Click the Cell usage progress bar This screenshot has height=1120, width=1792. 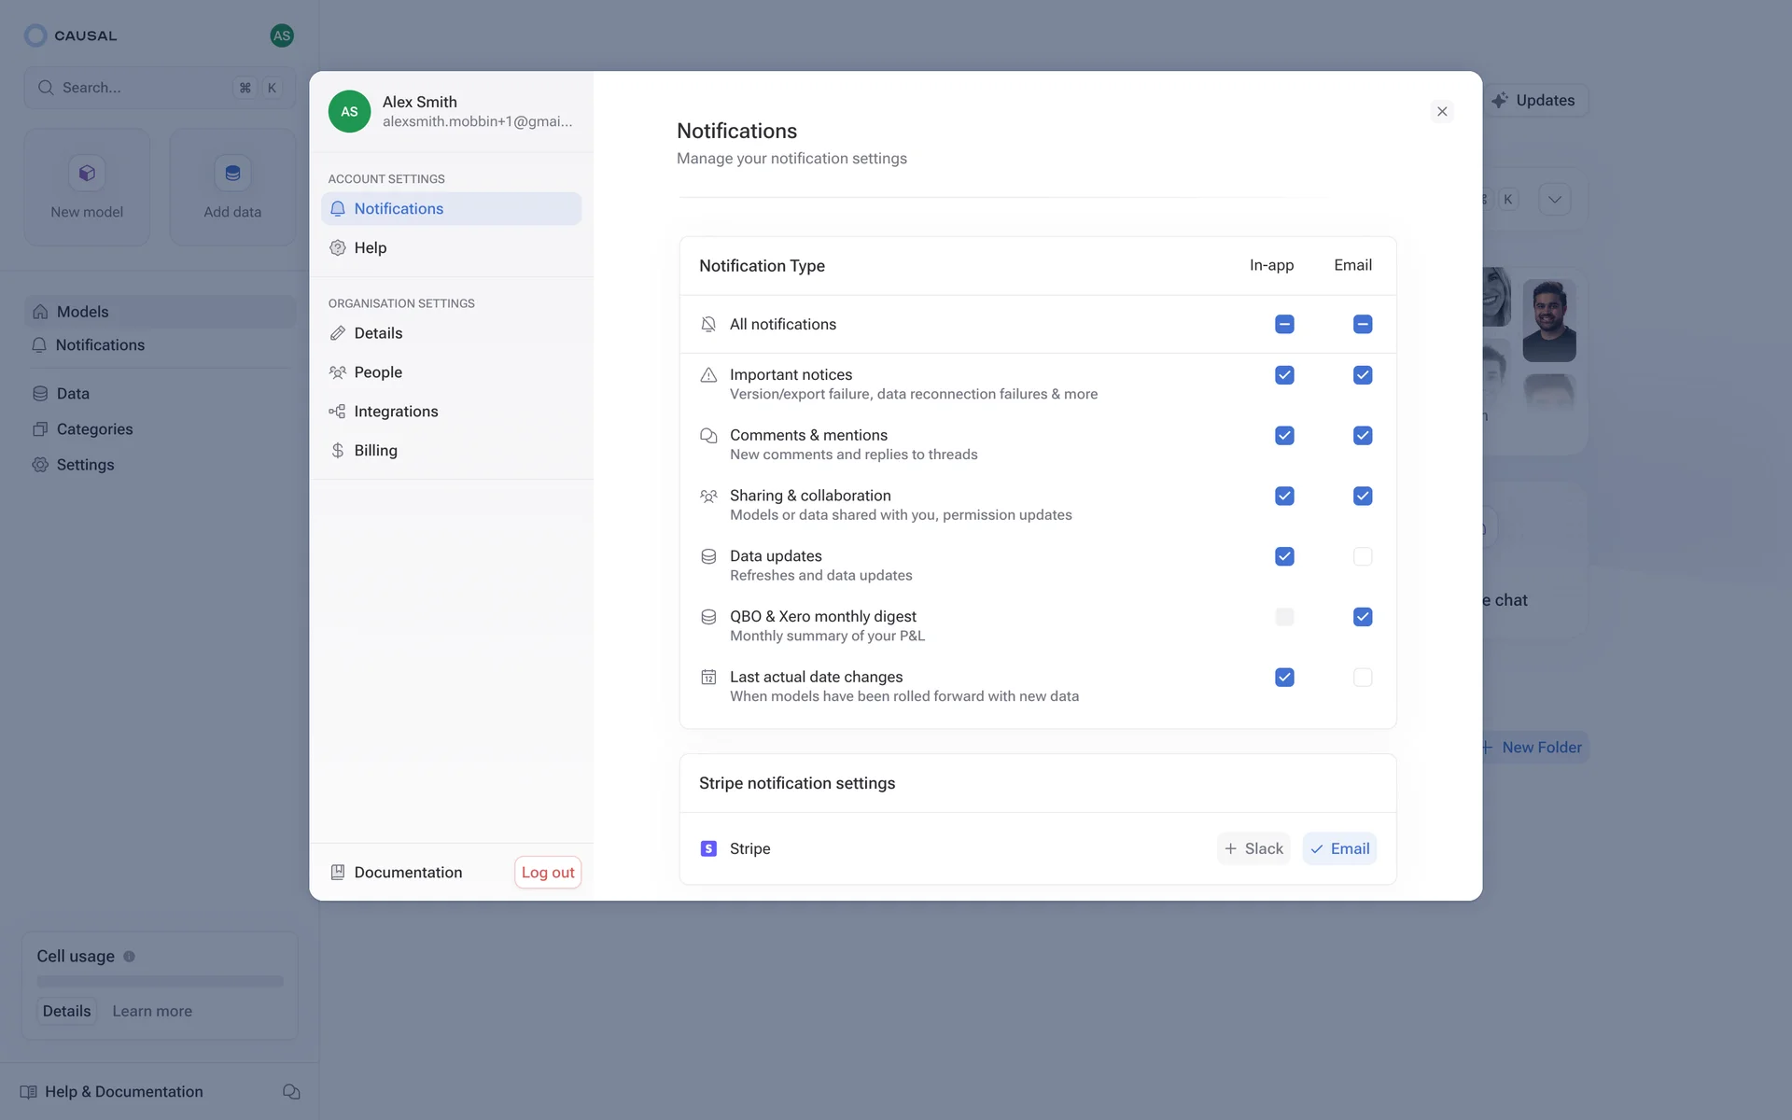160,981
